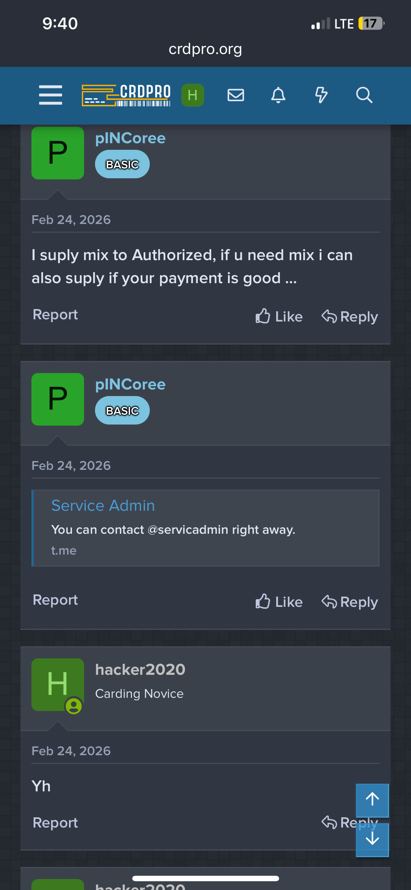Tap the hacker2020 H avatar thumbnail
411x890 pixels.
click(58, 684)
